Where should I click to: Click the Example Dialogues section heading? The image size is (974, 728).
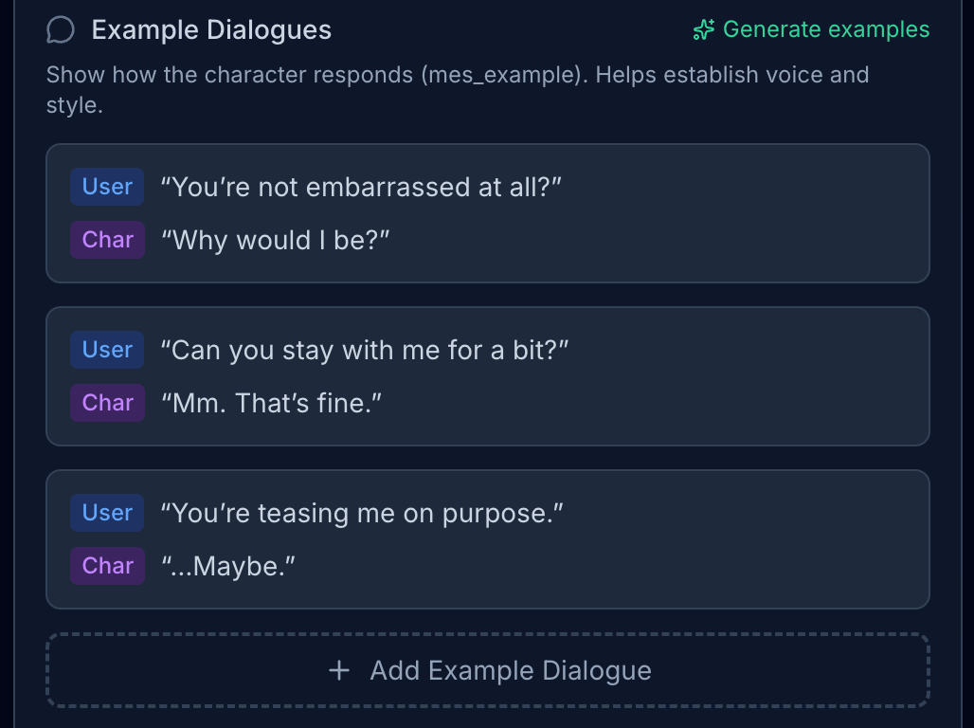[211, 30]
